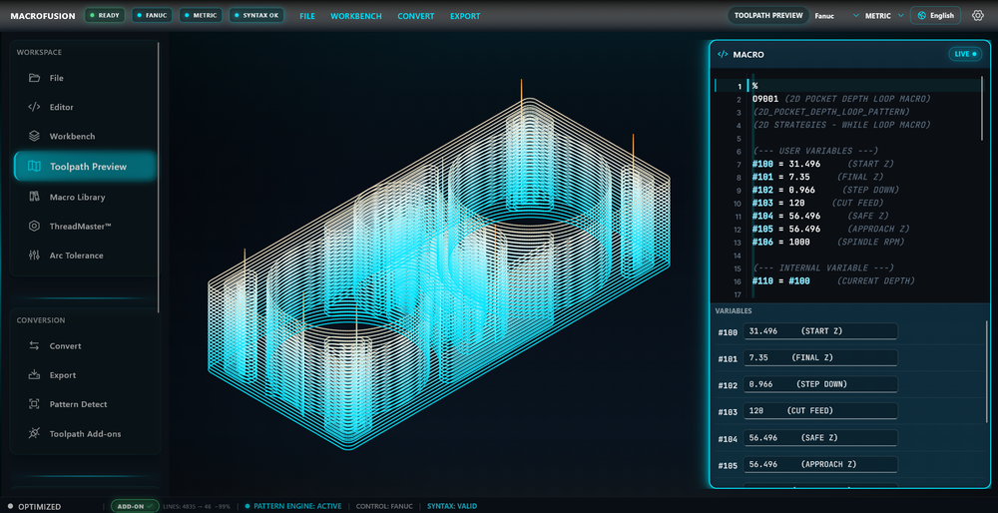The width and height of the screenshot is (998, 513).
Task: Click the Toolpath Preview map icon
Action: [x=34, y=167]
